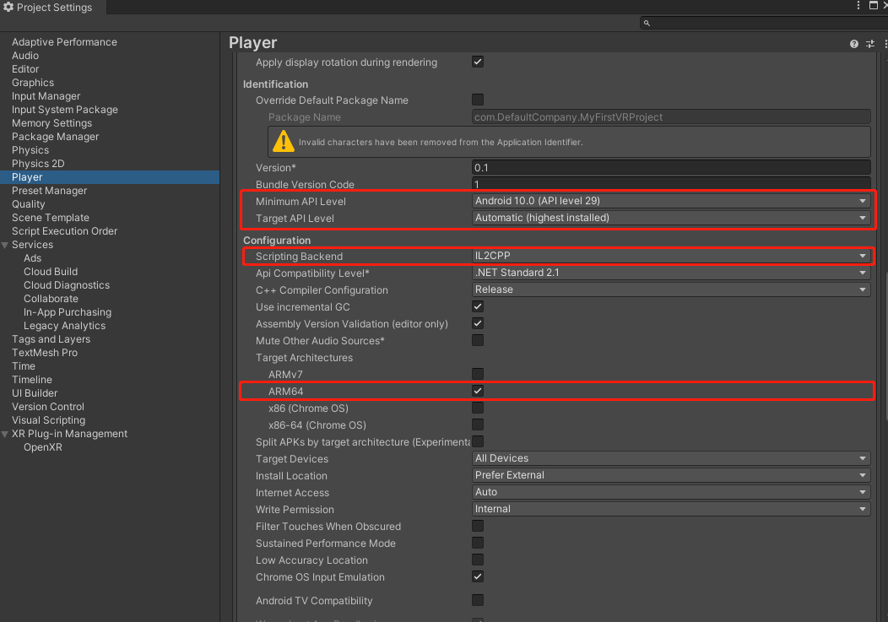The height and width of the screenshot is (622, 888).
Task: Click the search magnifier icon
Action: (647, 23)
